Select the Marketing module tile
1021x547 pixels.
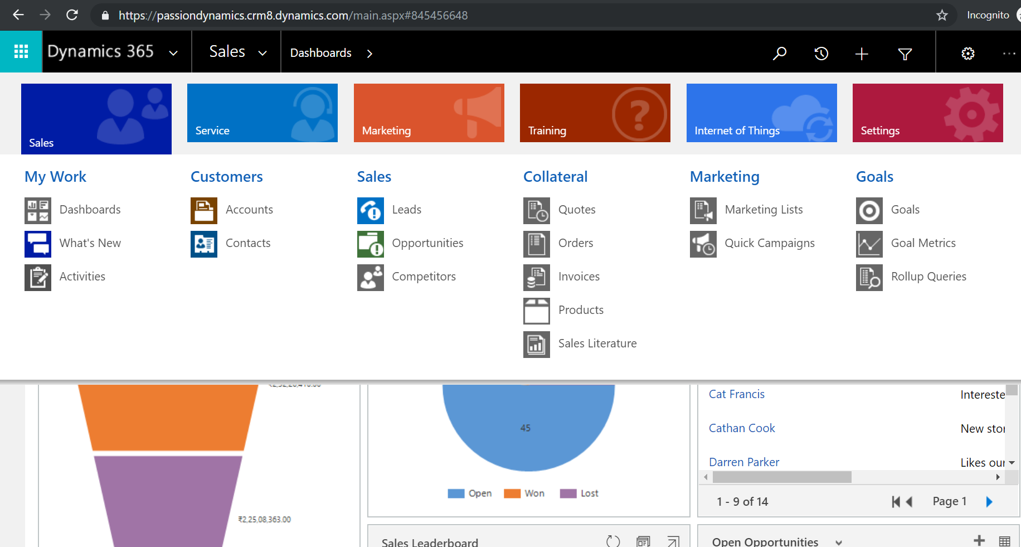[x=429, y=113]
